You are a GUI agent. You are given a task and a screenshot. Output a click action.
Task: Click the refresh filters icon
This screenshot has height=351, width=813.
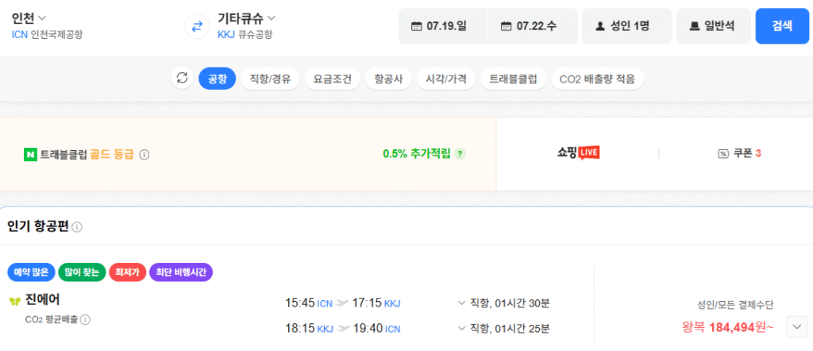pyautogui.click(x=182, y=79)
